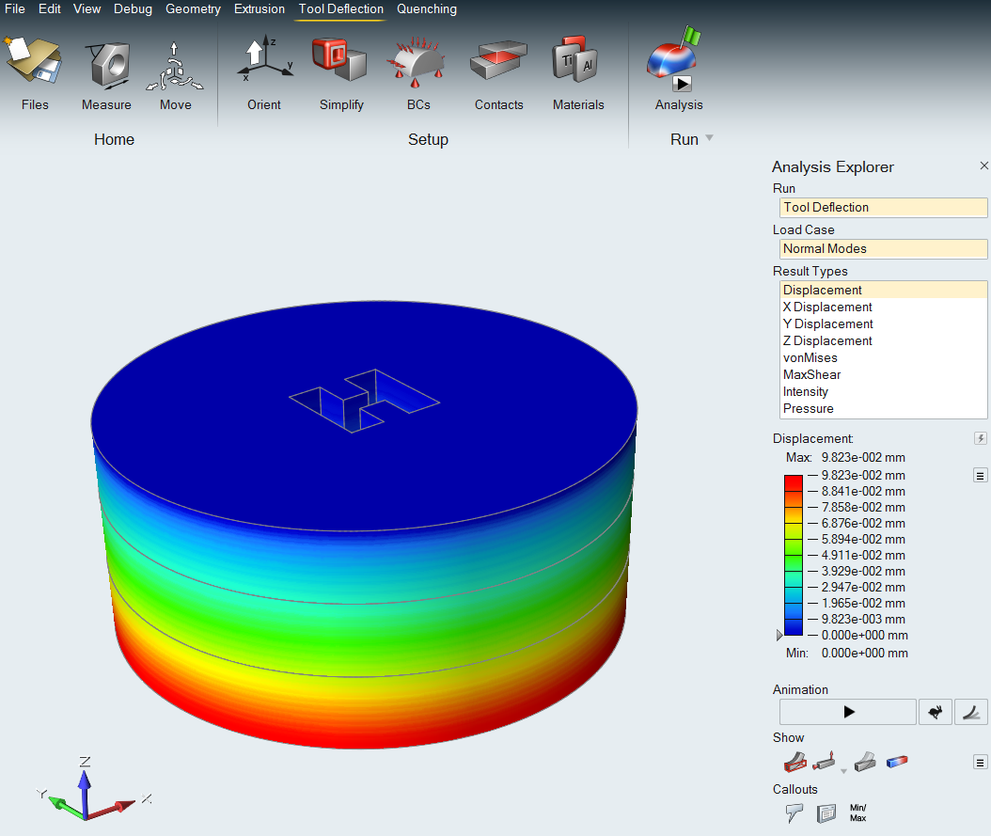Viewport: 991px width, 836px height.
Task: Open the Contacts tool
Action: [498, 64]
